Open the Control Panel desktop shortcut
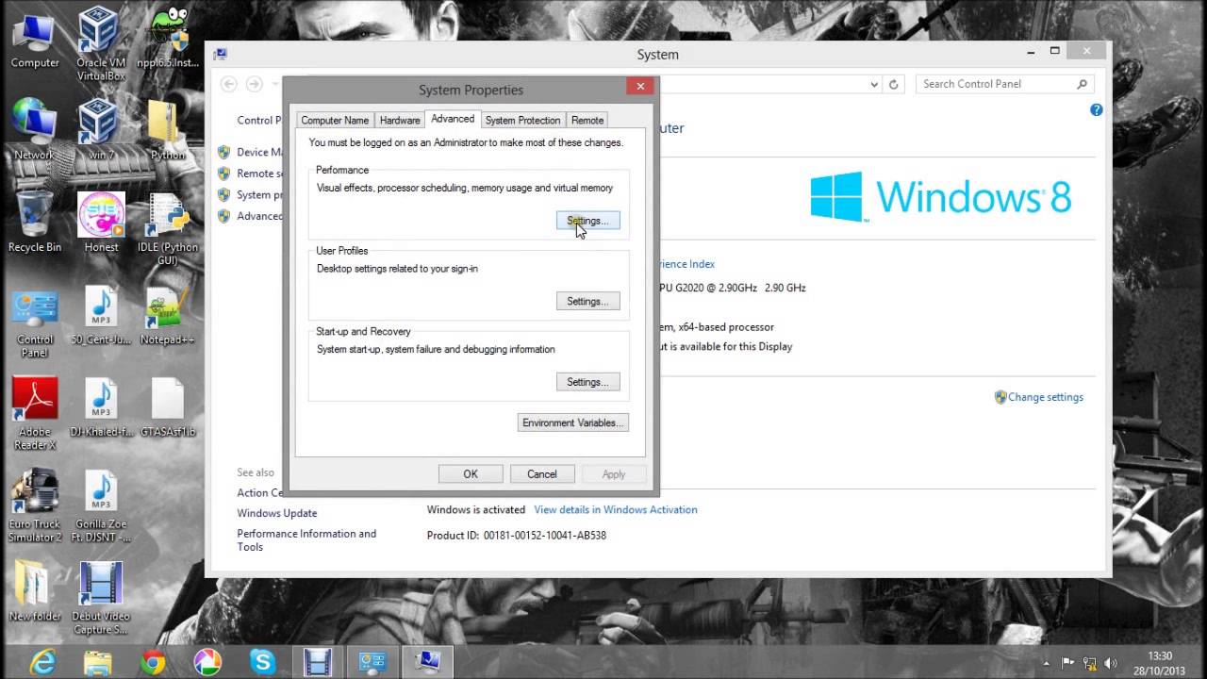The width and height of the screenshot is (1207, 679). click(x=35, y=323)
